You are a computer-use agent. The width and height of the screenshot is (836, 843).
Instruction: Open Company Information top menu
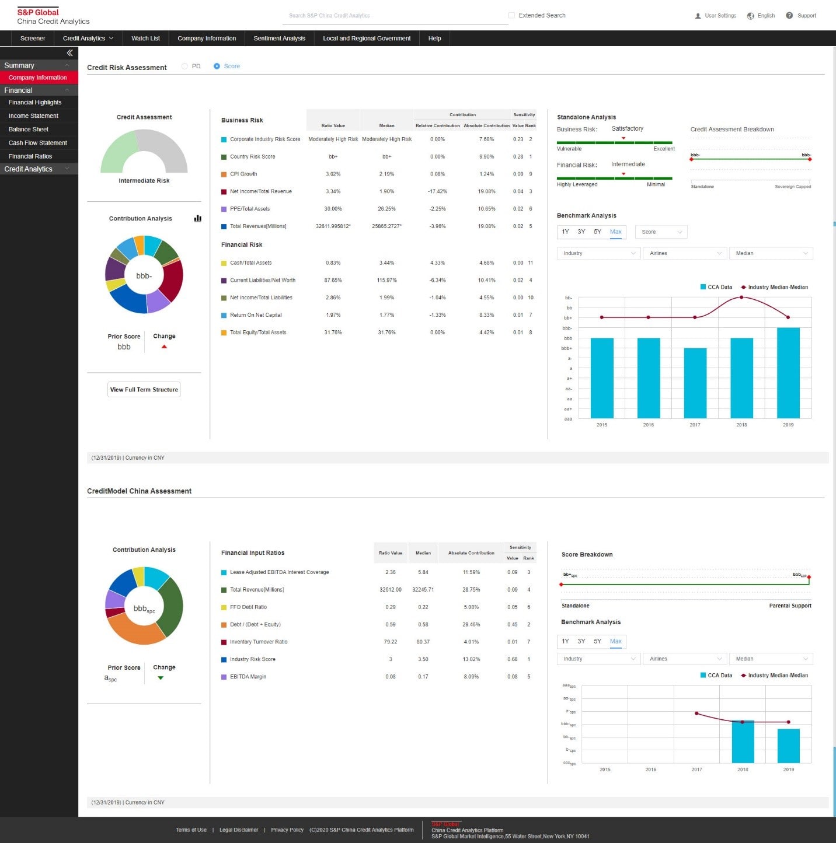[207, 39]
